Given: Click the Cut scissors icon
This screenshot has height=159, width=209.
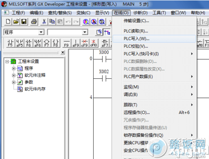Looking at the screenshot, I should (44, 22).
